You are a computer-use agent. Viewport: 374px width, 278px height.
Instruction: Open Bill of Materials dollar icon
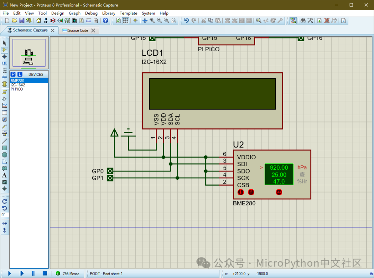point(82,21)
